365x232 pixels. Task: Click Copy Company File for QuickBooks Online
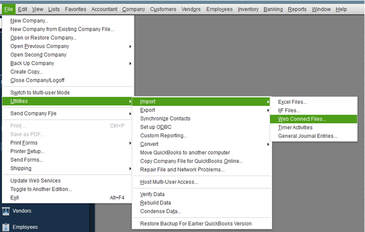pos(202,161)
